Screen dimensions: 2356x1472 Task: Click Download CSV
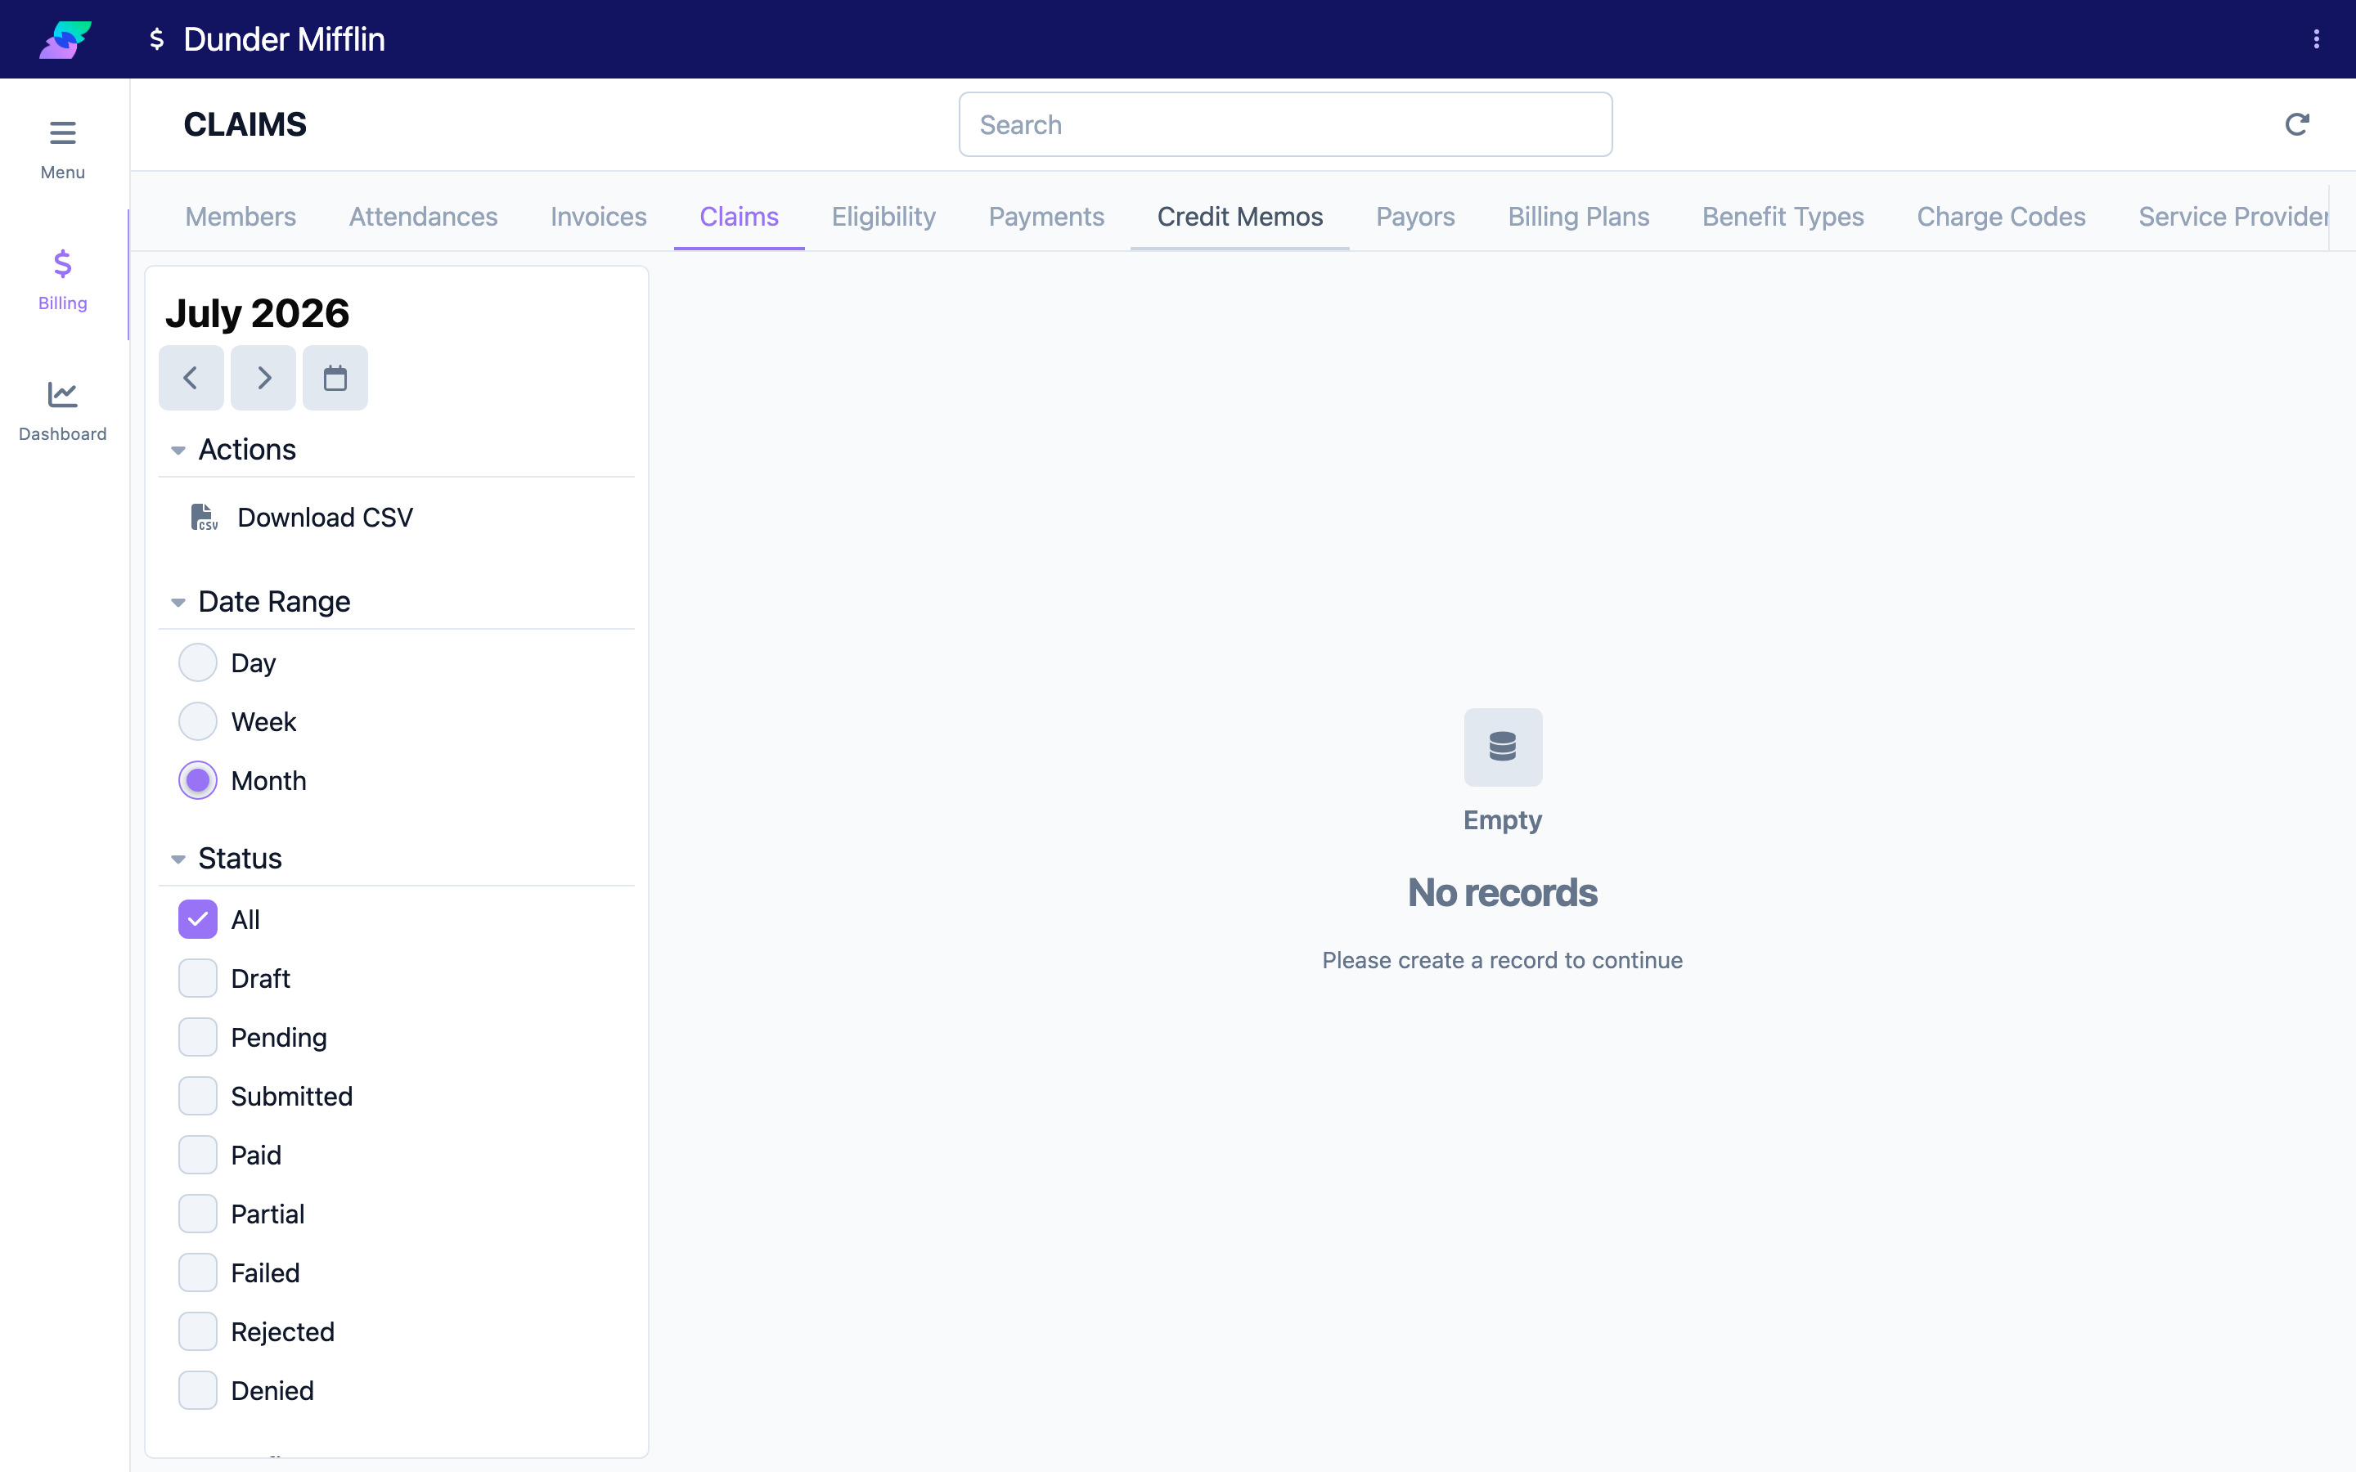[x=325, y=517]
